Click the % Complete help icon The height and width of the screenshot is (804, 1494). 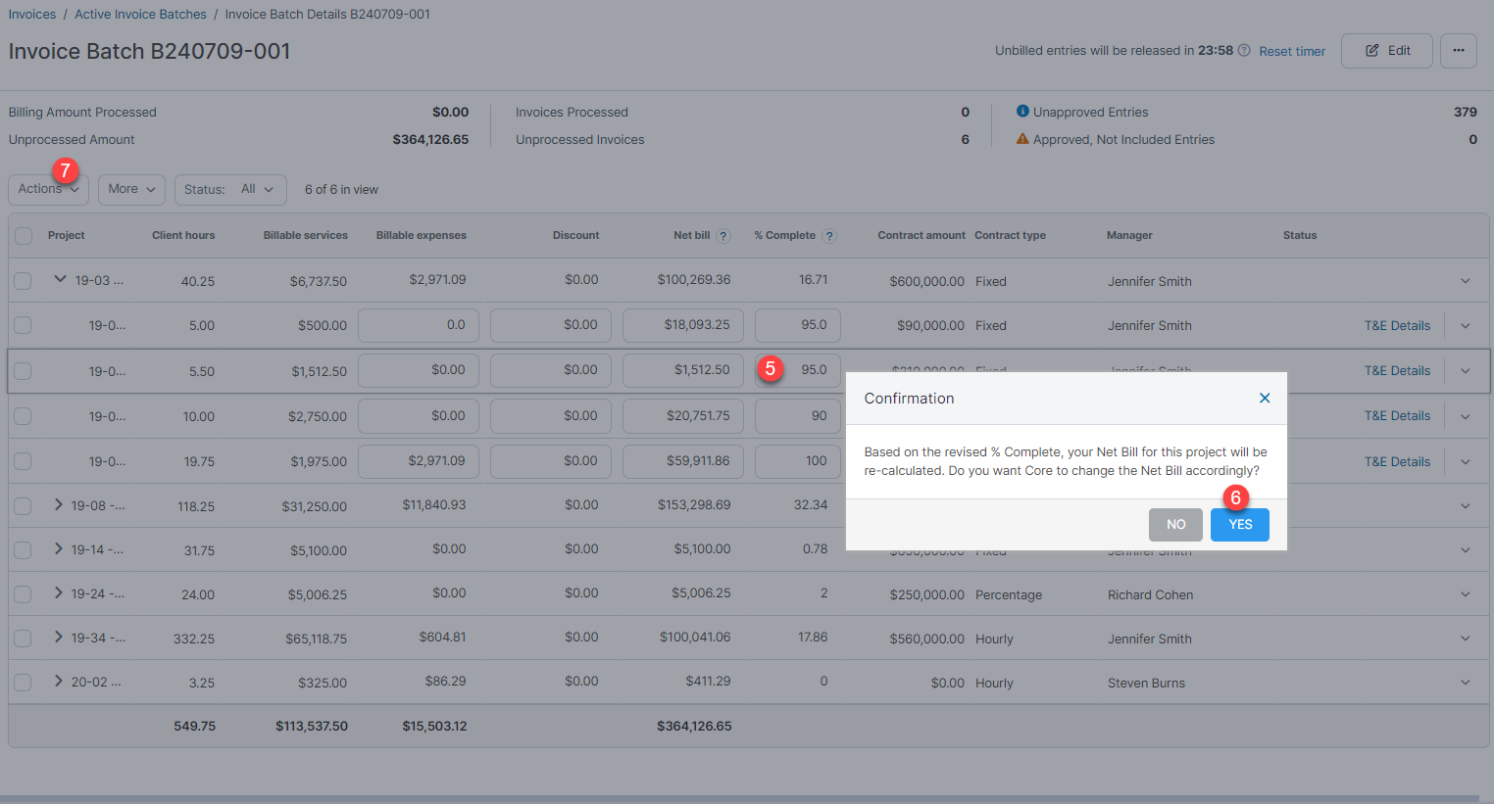(829, 236)
